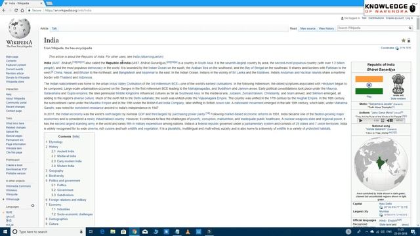Open the View source tab
Screen dimensions: 420x236
point(308,28)
